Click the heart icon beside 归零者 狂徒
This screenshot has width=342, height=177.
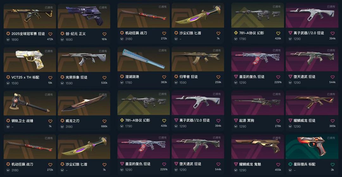(x=218, y=77)
